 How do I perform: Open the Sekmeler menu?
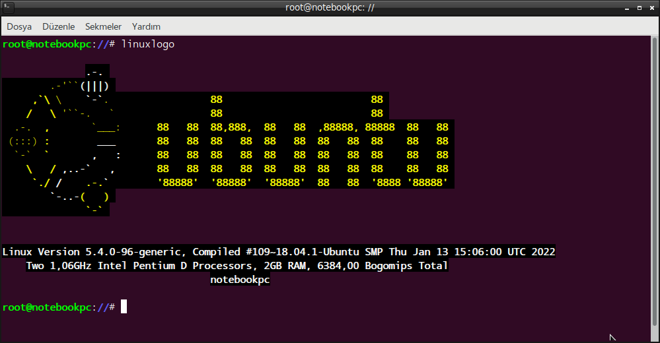tap(103, 26)
